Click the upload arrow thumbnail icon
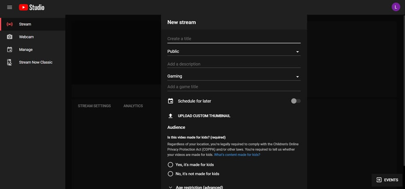Screen dimensions: 405x189 171,116
